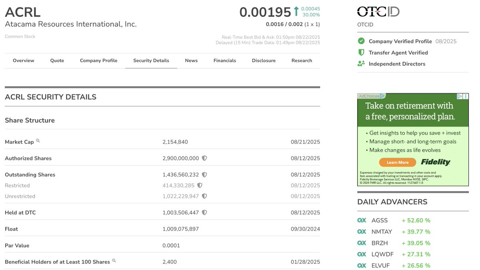Image resolution: width=480 pixels, height=270 pixels.
Task: Click the QX tier icon beside BRZH
Action: click(x=362, y=243)
